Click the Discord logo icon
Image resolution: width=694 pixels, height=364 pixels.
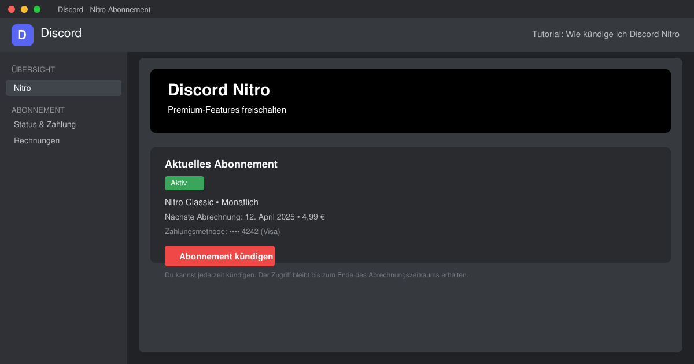[23, 35]
